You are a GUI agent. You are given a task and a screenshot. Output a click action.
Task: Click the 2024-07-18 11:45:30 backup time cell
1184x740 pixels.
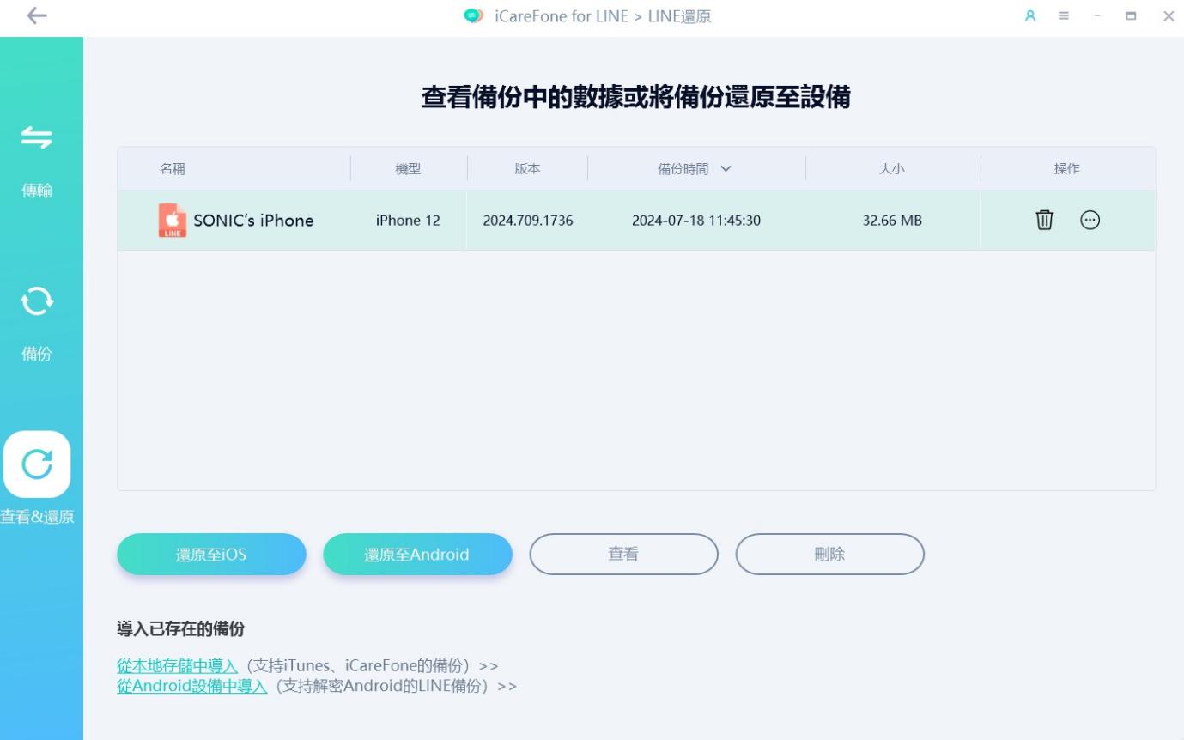[x=695, y=221]
